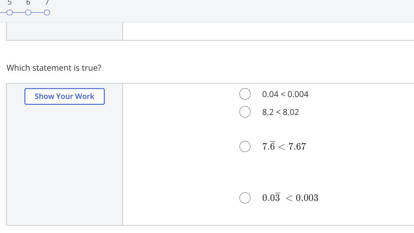Image resolution: width=414 pixels, height=233 pixels.
Task: Jump to question 5 progress circle
Action: pyautogui.click(x=10, y=12)
